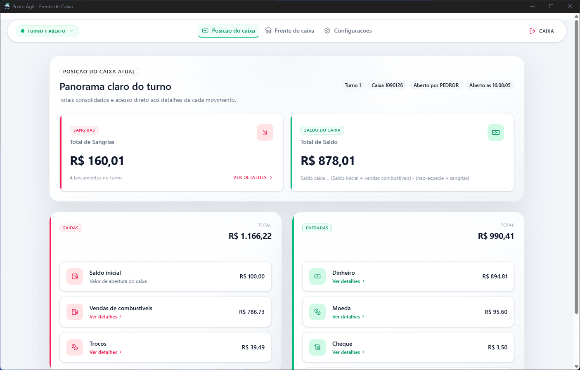This screenshot has width=580, height=370.
Task: Click the coin icon beside Trocos
Action: coord(75,347)
